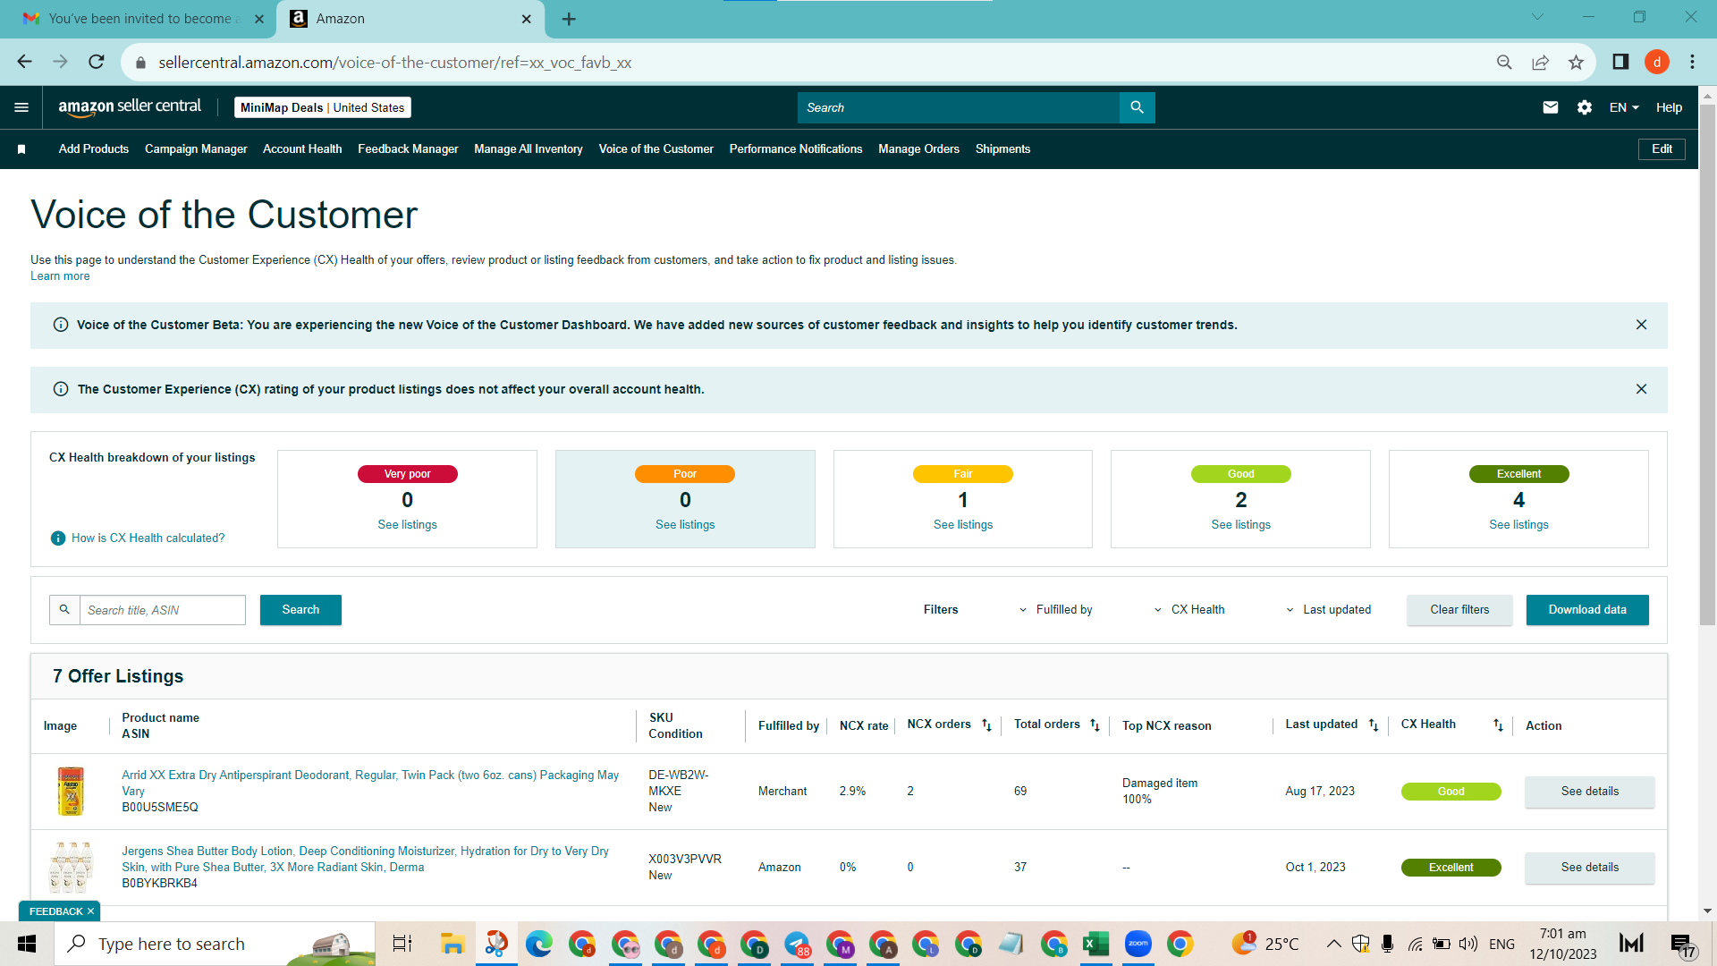The height and width of the screenshot is (966, 1717).
Task: Sort by Last updated column arrows
Action: 1374,724
